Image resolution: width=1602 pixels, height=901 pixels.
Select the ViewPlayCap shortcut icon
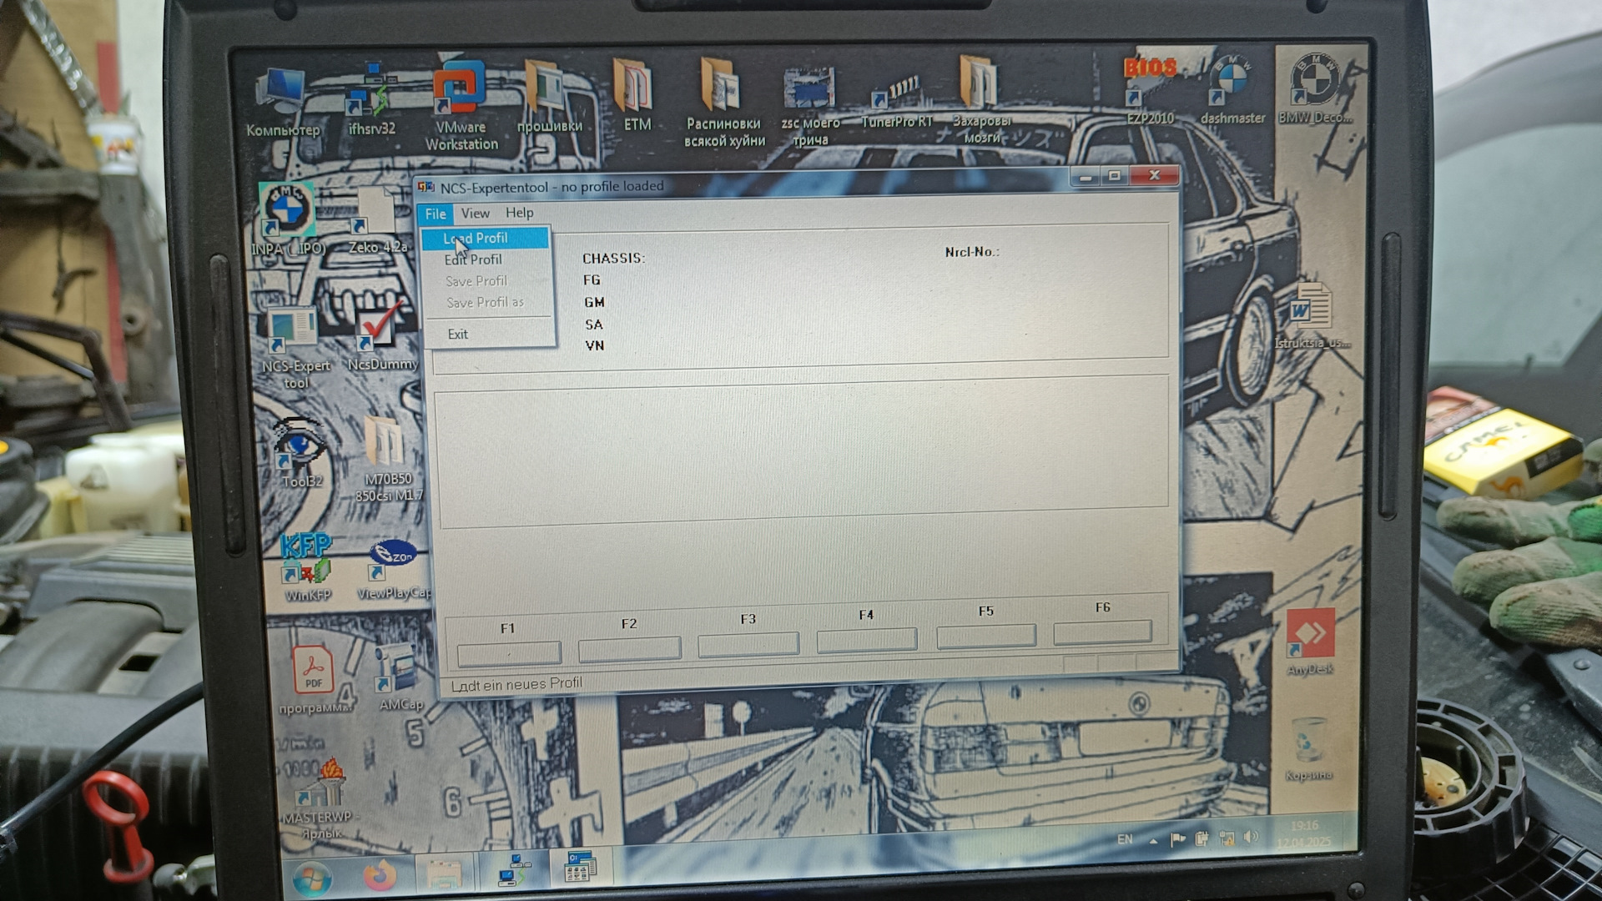[x=392, y=569]
